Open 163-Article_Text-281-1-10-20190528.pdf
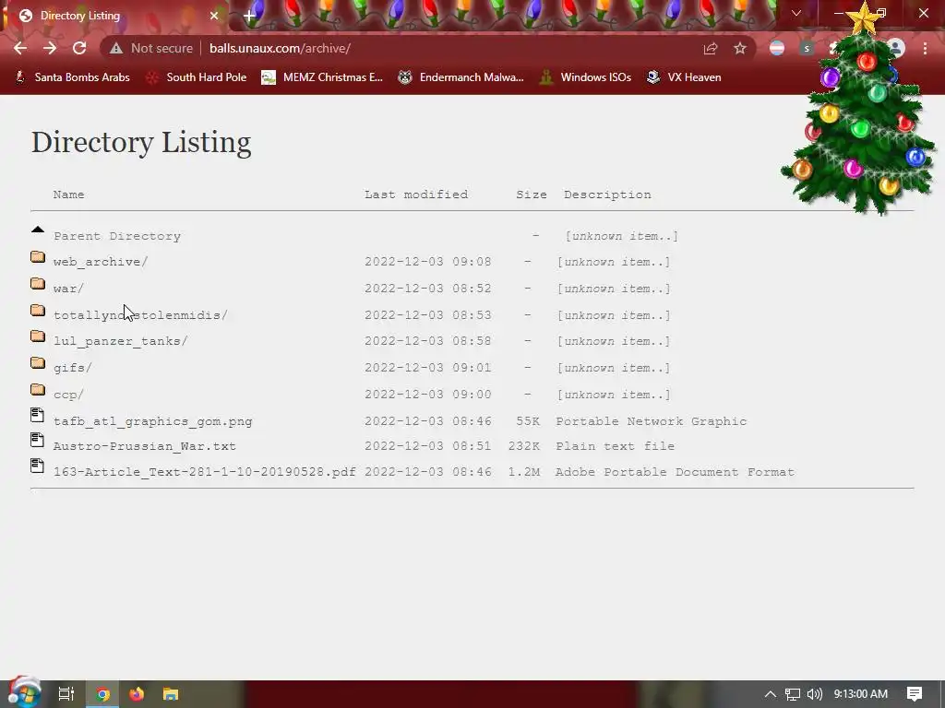This screenshot has width=945, height=708. 204,472
